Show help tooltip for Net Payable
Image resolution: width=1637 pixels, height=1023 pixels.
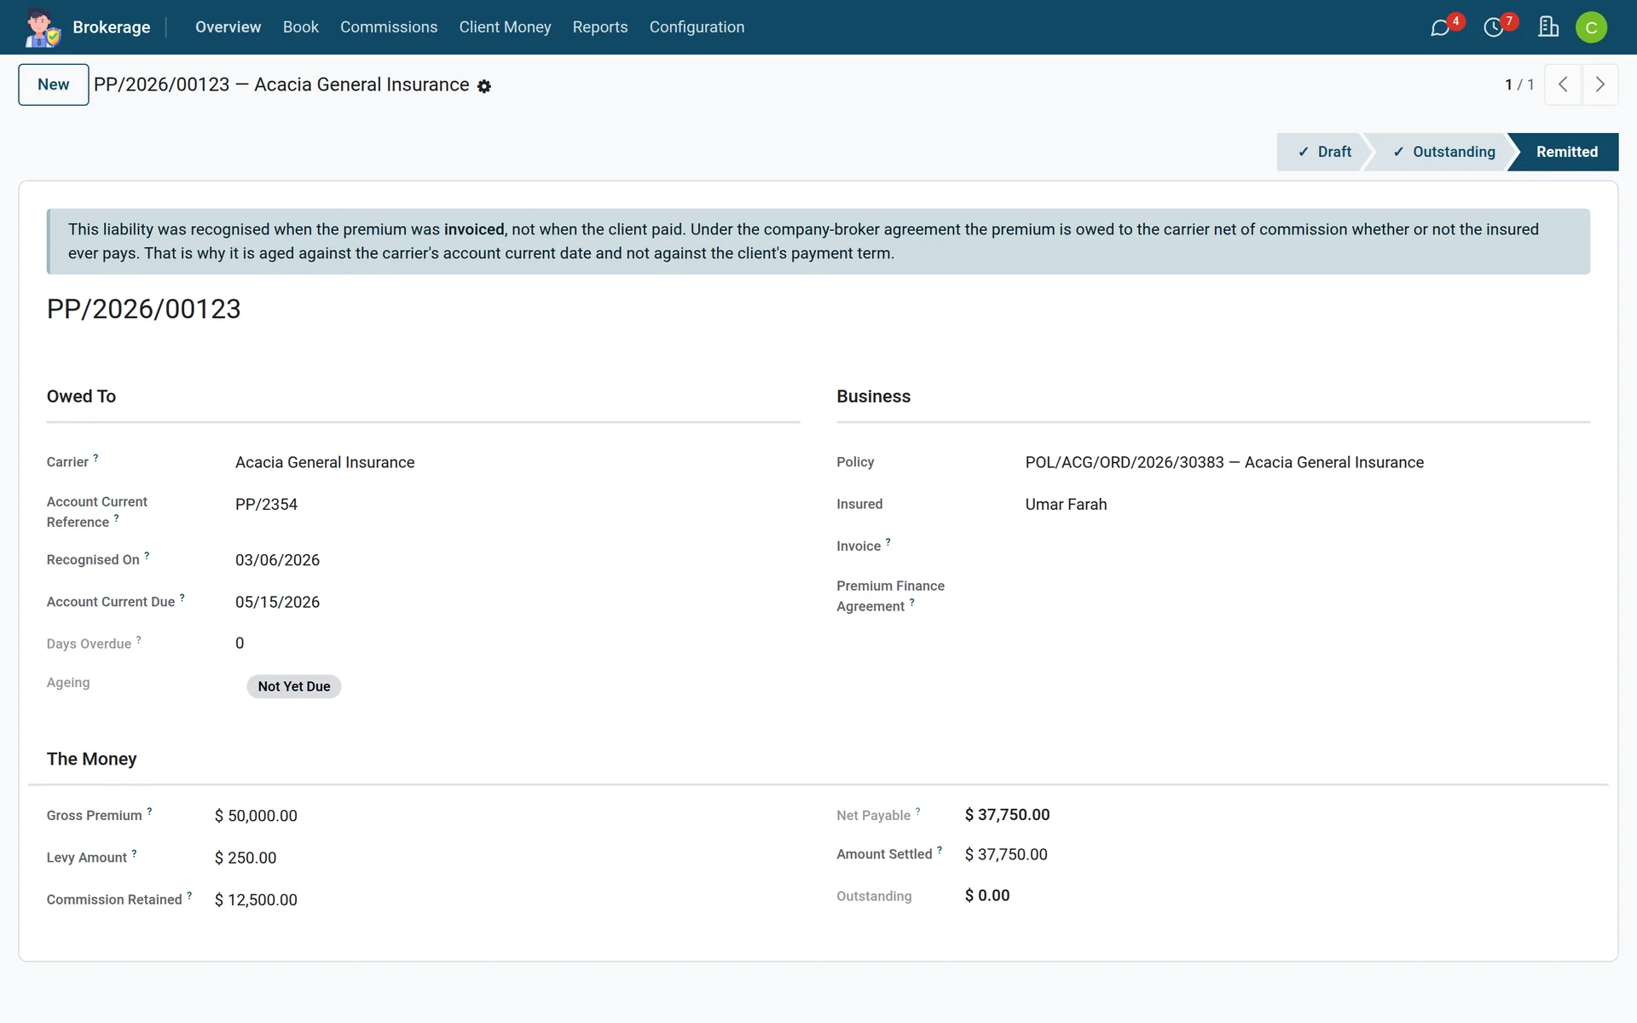(917, 812)
